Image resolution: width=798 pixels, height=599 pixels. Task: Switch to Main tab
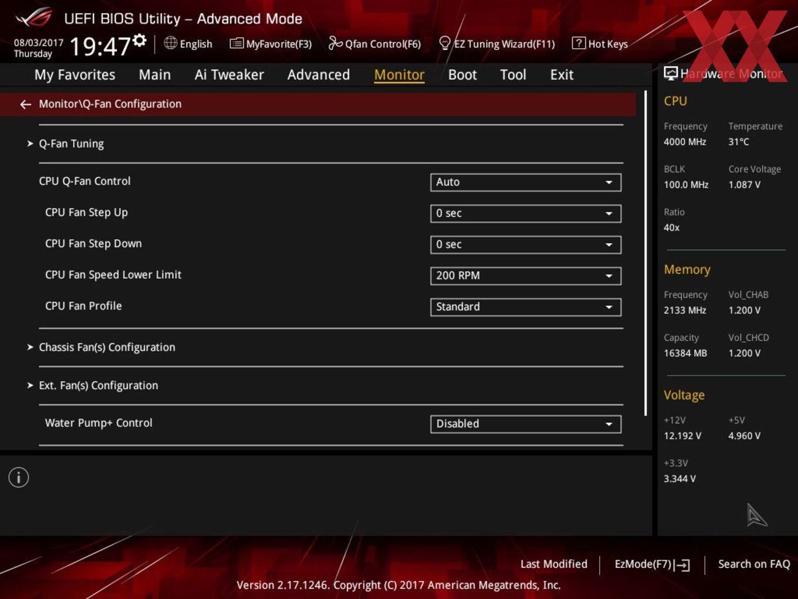coord(155,75)
